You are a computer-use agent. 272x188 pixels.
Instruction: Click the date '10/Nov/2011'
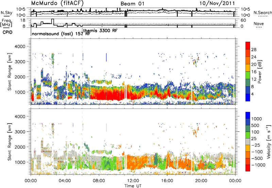[217, 3]
